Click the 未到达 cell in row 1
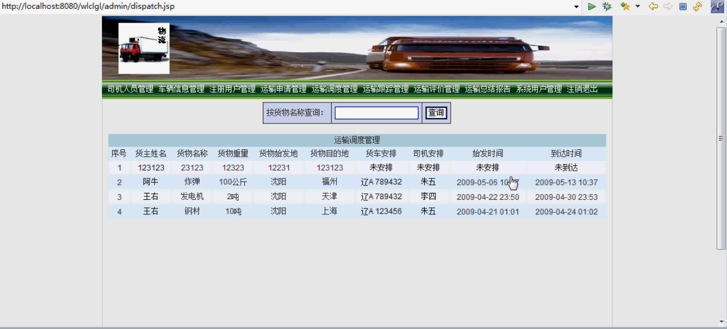This screenshot has width=727, height=329. tap(566, 167)
